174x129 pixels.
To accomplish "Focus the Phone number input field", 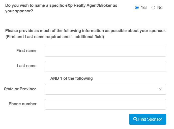I will pyautogui.click(x=105, y=104).
